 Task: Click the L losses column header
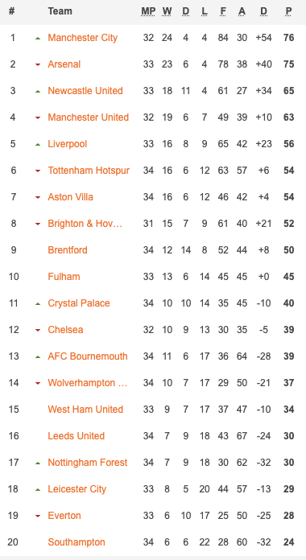pyautogui.click(x=204, y=11)
